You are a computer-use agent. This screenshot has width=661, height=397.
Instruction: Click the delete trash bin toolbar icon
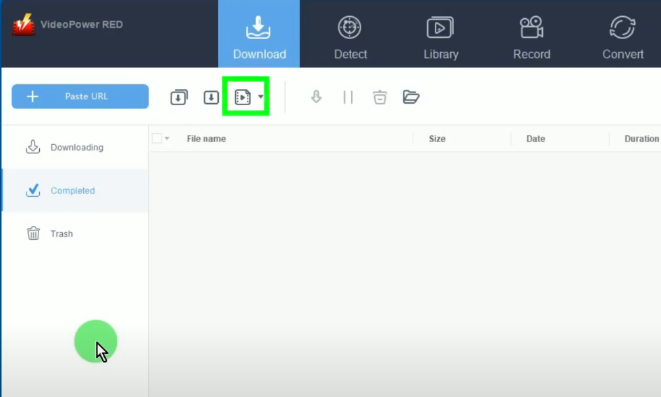[x=380, y=97]
